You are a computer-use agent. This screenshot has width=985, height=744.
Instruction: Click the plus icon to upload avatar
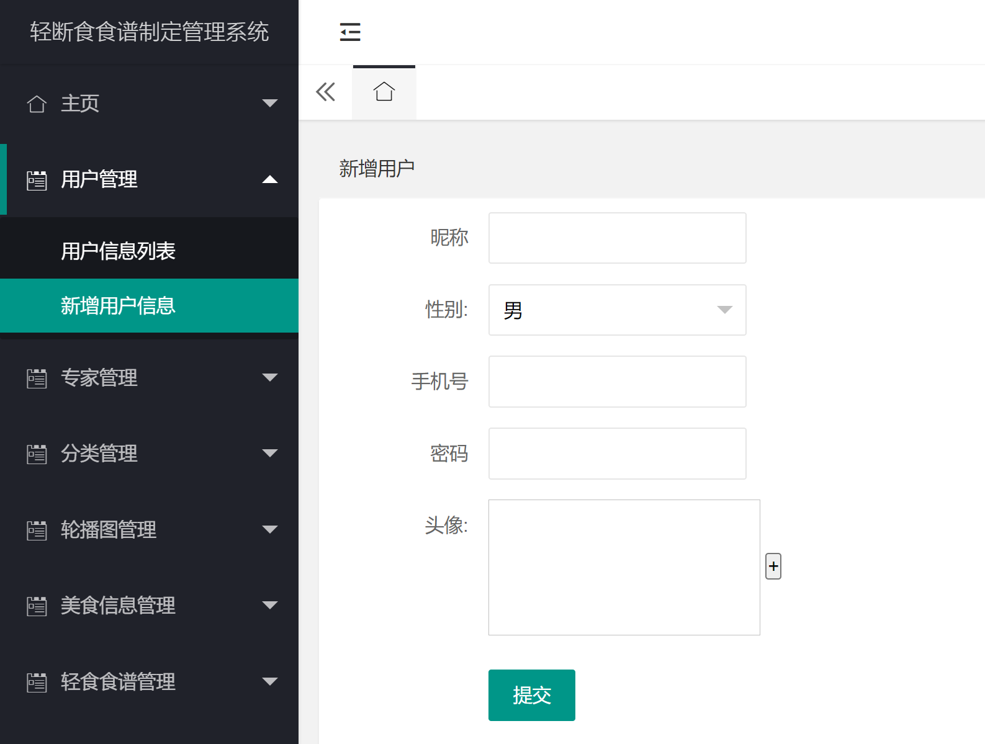[773, 566]
